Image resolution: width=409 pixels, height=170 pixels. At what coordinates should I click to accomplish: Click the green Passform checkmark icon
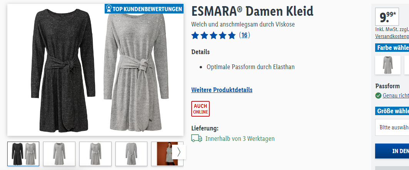coord(378,96)
